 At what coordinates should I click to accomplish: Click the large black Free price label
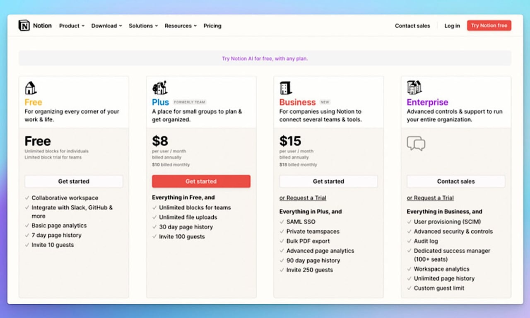pos(38,141)
